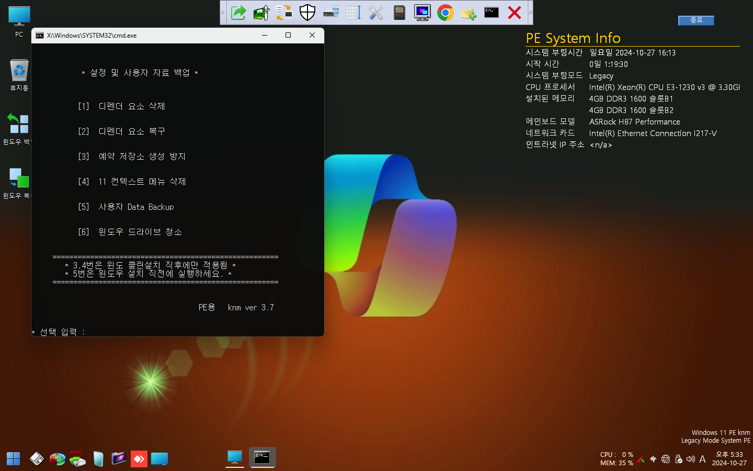Toggle the A input language indicator
Image resolution: width=753 pixels, height=471 pixels.
702,459
